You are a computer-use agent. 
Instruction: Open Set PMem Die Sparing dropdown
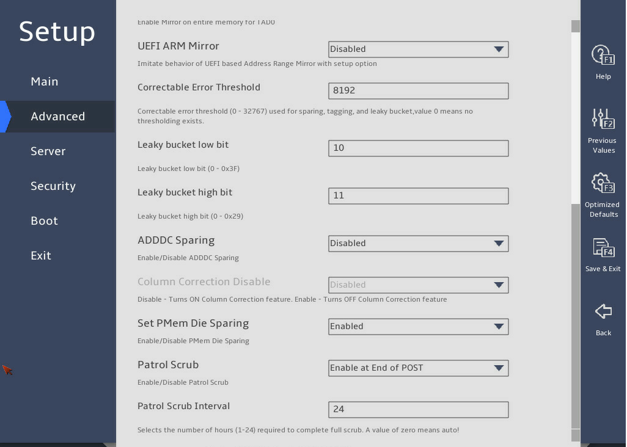tap(418, 326)
